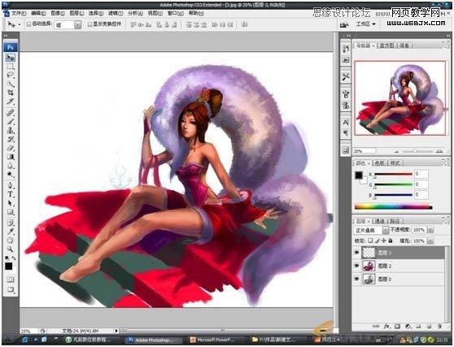Select the Healing Brush tool
This screenshot has width=454, height=347.
click(x=11, y=113)
